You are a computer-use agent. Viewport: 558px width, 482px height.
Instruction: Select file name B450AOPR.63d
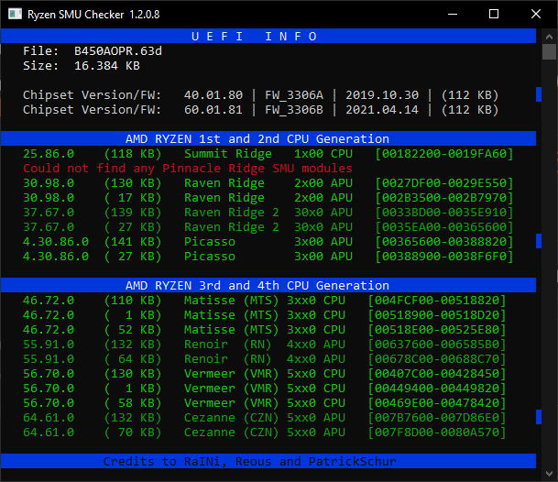pyautogui.click(x=118, y=51)
